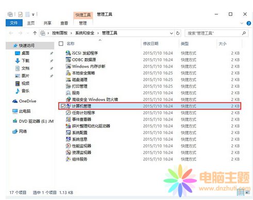The width and height of the screenshot is (253, 200).
Task: Open 文档 in the navigation pane
Action: point(25,68)
